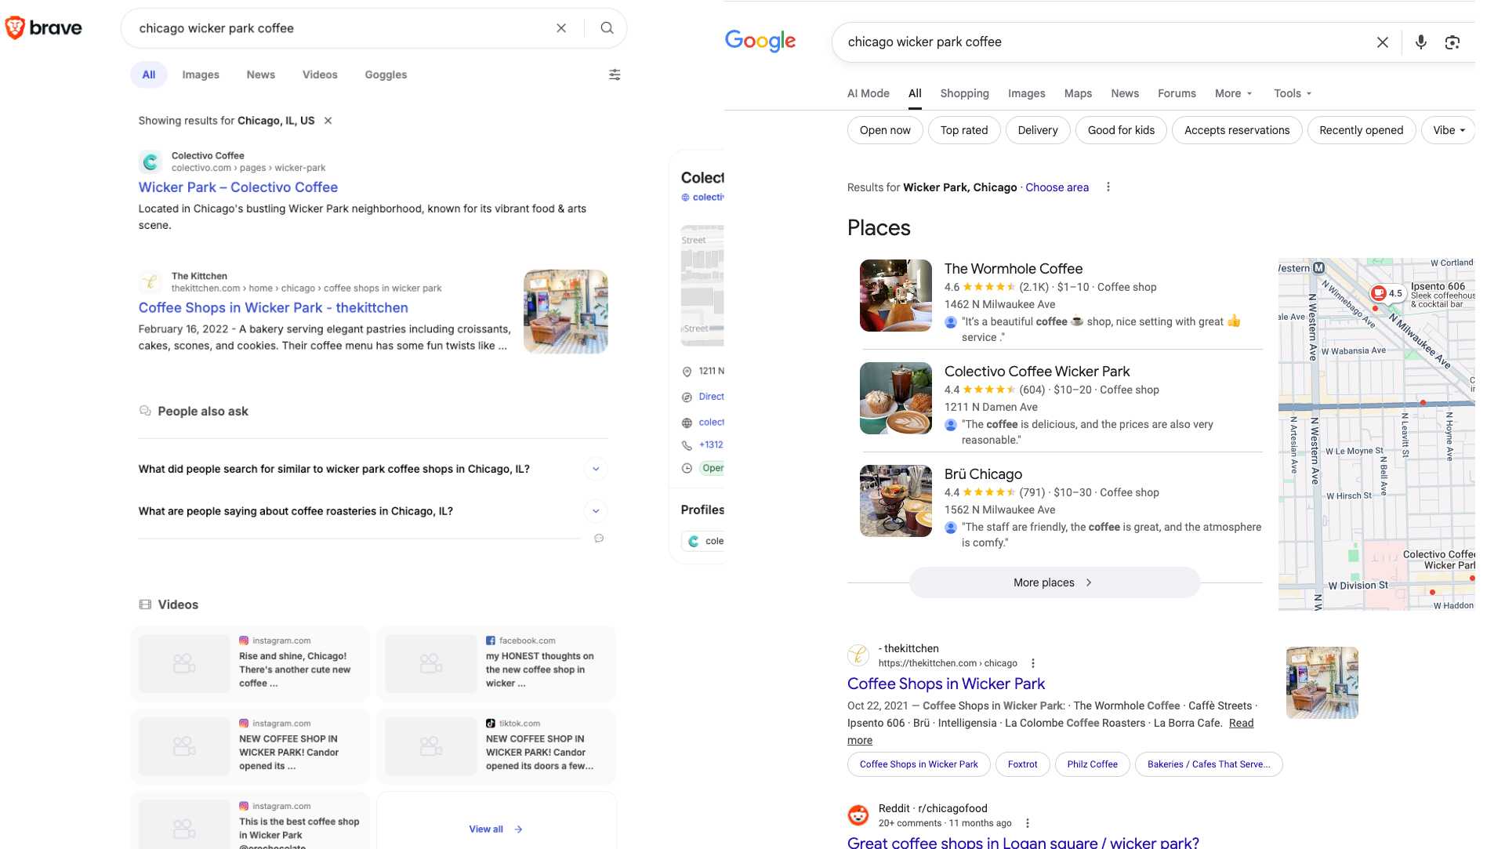Open Brave Goggles tab

(x=386, y=74)
